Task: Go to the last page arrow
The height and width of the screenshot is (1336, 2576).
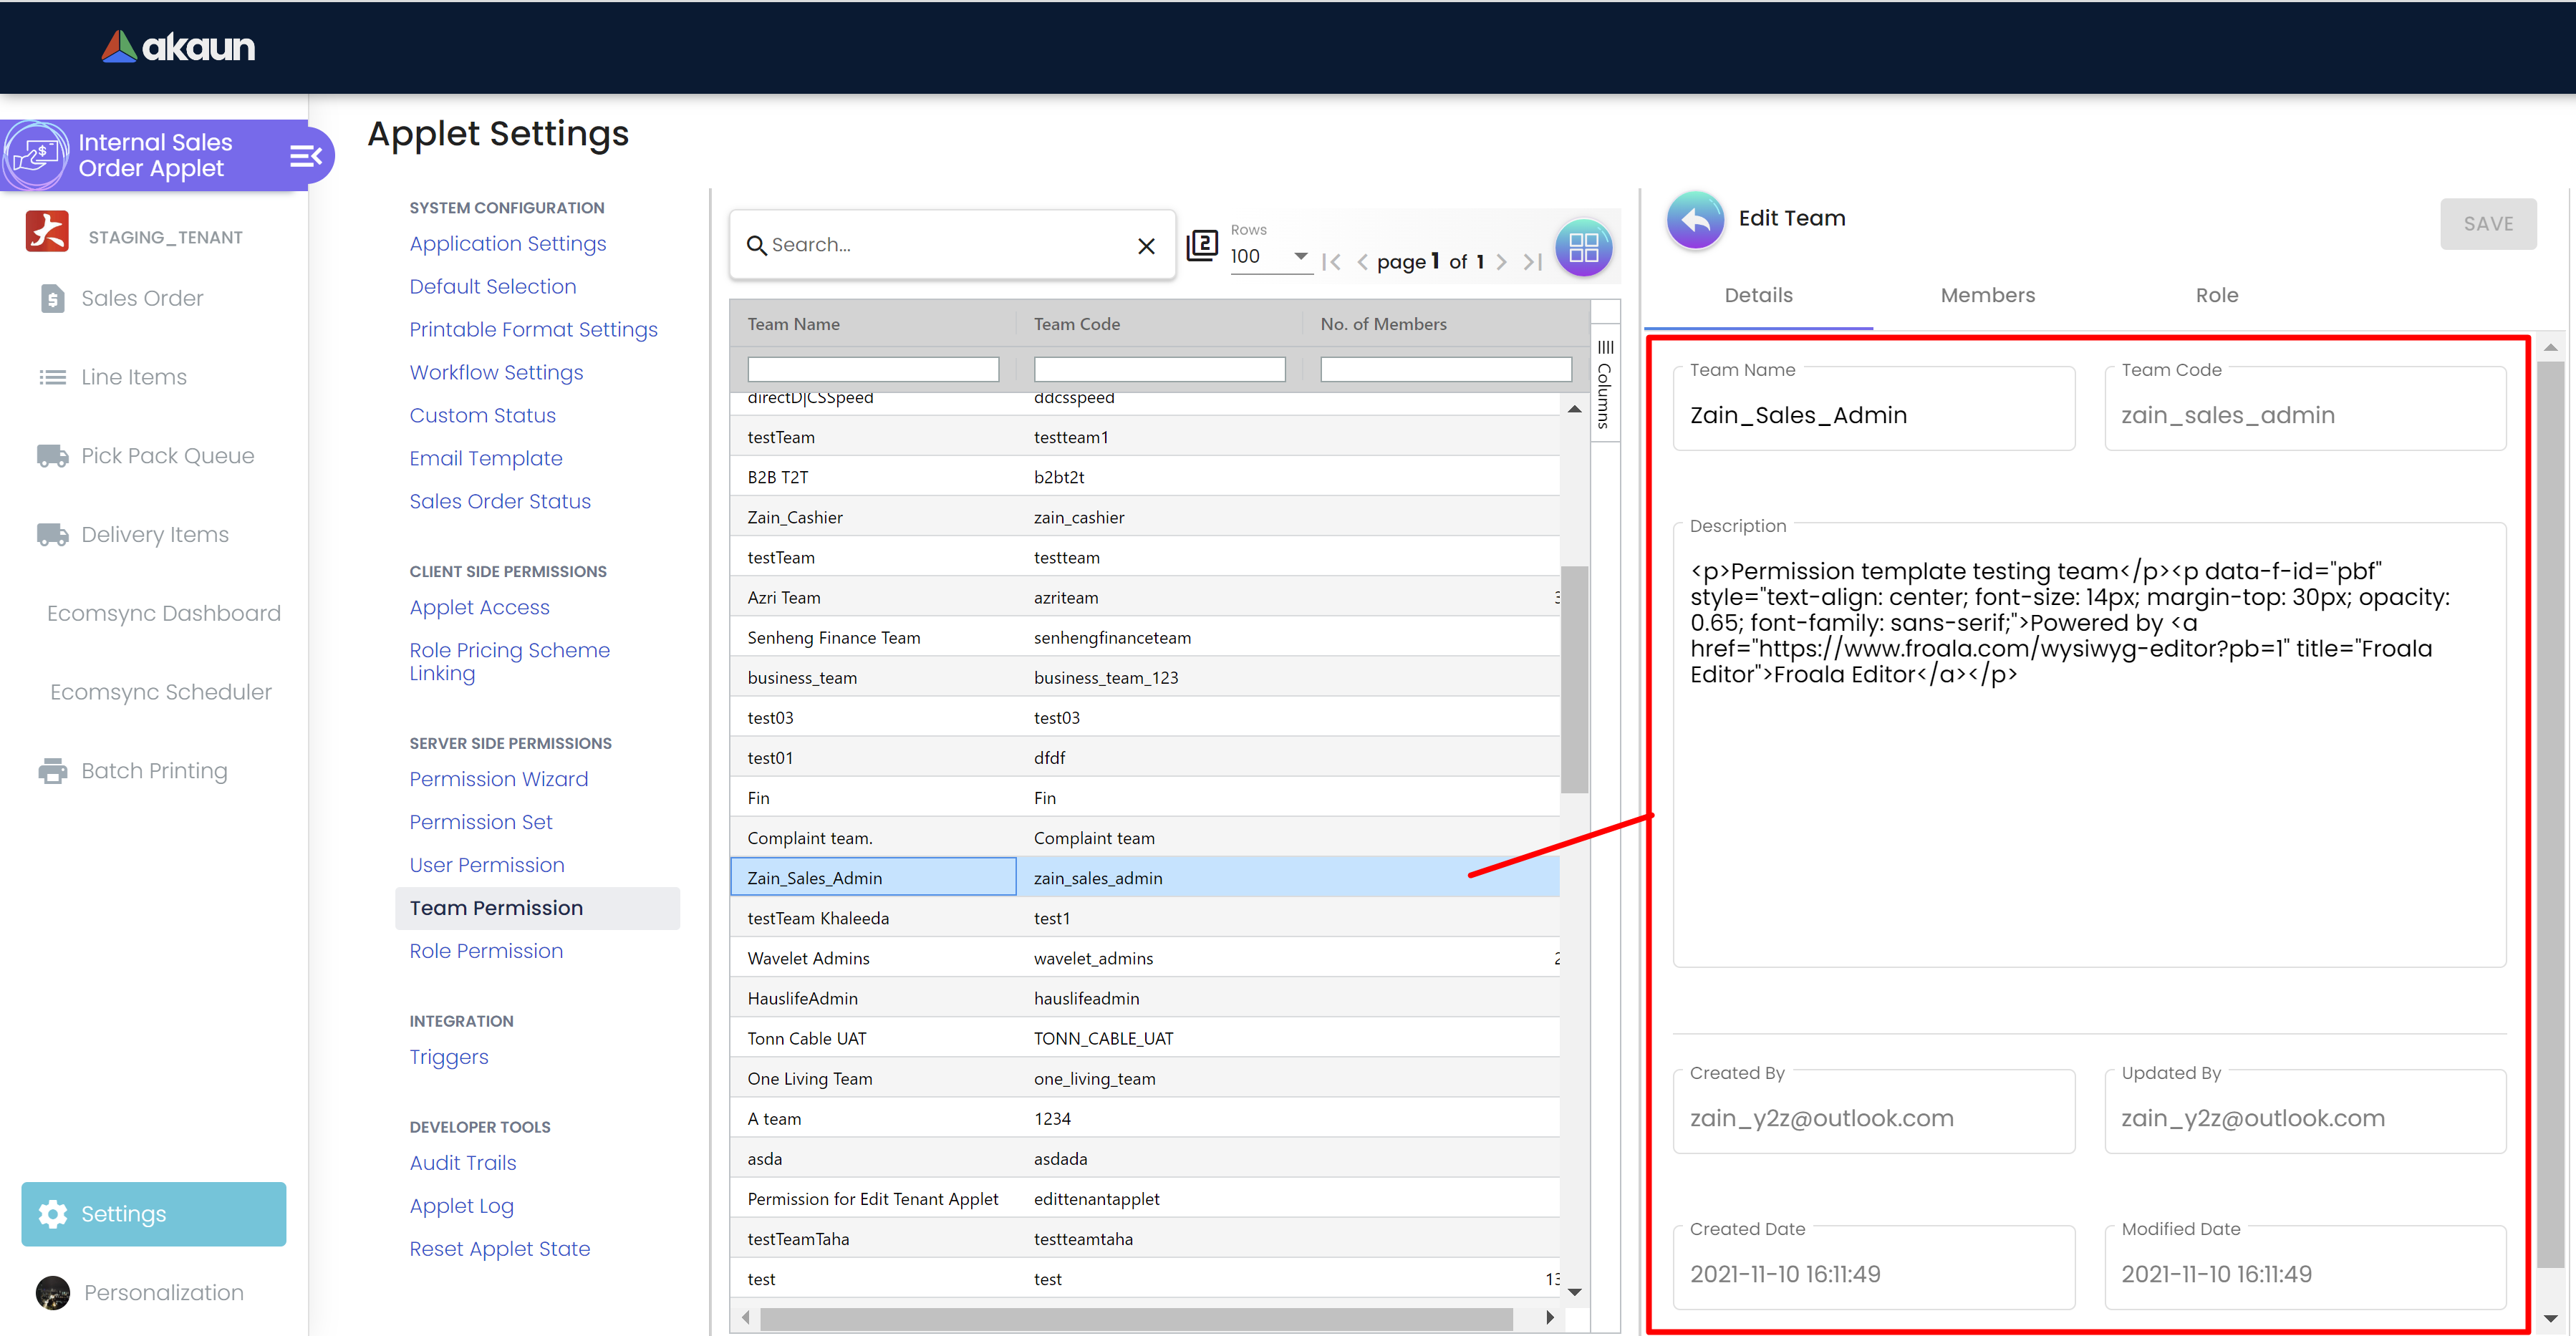Action: click(x=1532, y=262)
